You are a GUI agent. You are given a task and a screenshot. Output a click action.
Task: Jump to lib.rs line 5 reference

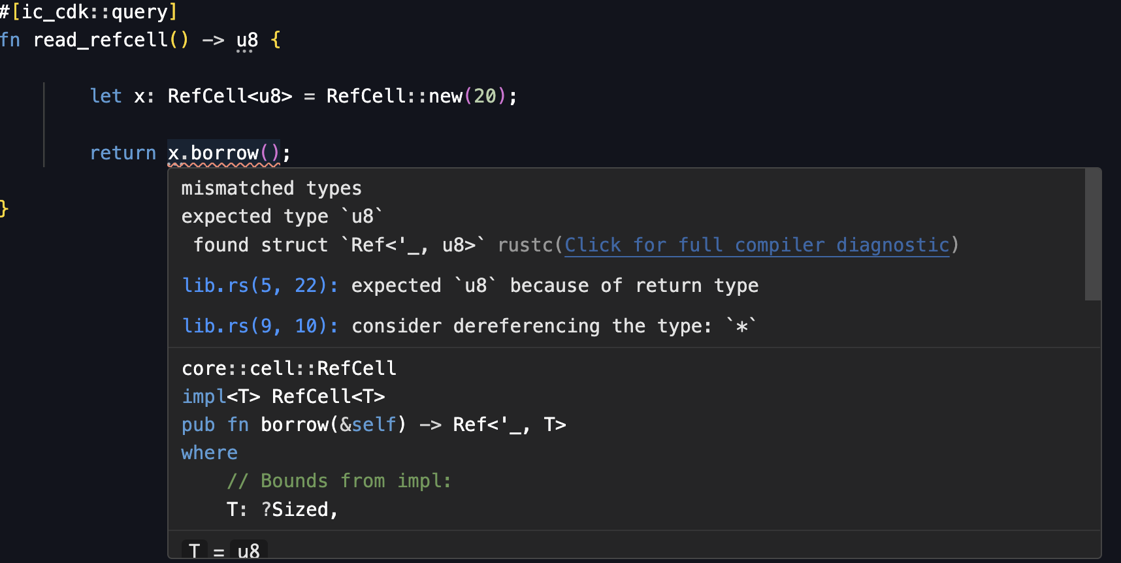point(258,285)
